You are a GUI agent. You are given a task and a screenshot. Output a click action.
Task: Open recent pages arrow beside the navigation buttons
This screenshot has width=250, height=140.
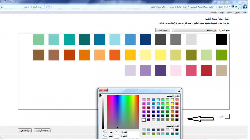(236, 7)
